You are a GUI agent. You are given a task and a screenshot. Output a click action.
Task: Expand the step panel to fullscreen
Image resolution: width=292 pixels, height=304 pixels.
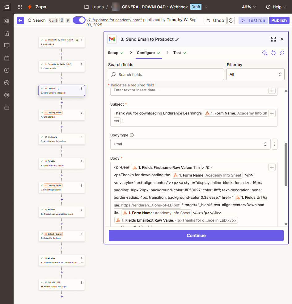pos(273,39)
